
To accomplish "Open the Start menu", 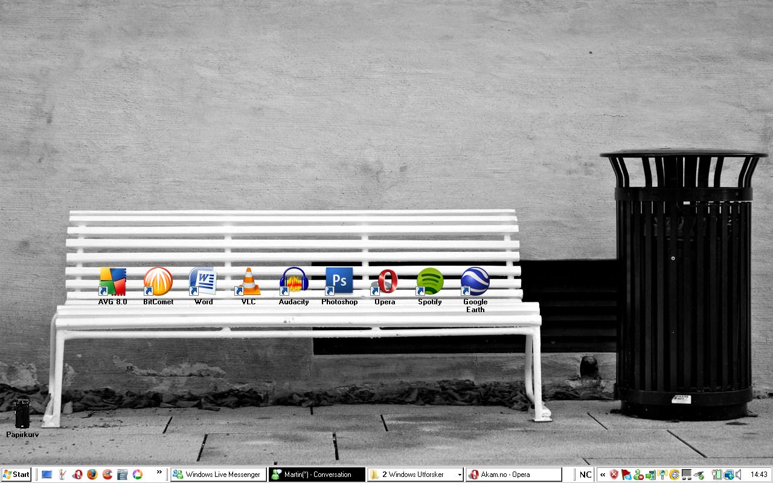I will click(x=16, y=475).
